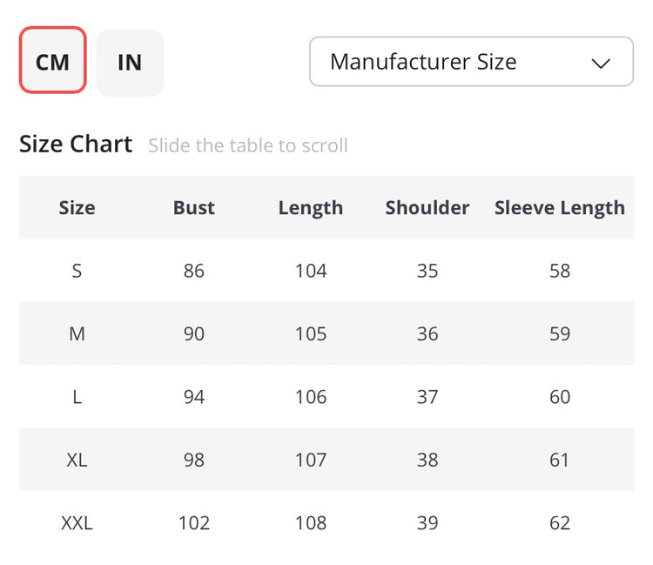Click the Bust column header
This screenshot has width=653, height=565.
pos(193,207)
